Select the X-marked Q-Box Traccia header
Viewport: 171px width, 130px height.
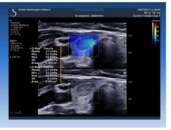click(41, 67)
